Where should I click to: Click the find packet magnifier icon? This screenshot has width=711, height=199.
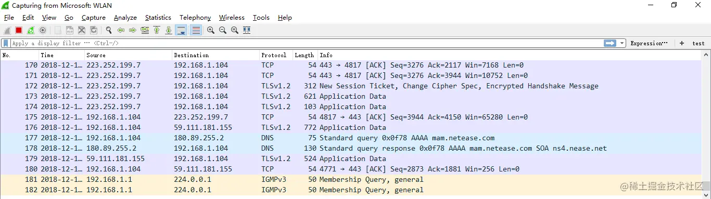pos(108,31)
